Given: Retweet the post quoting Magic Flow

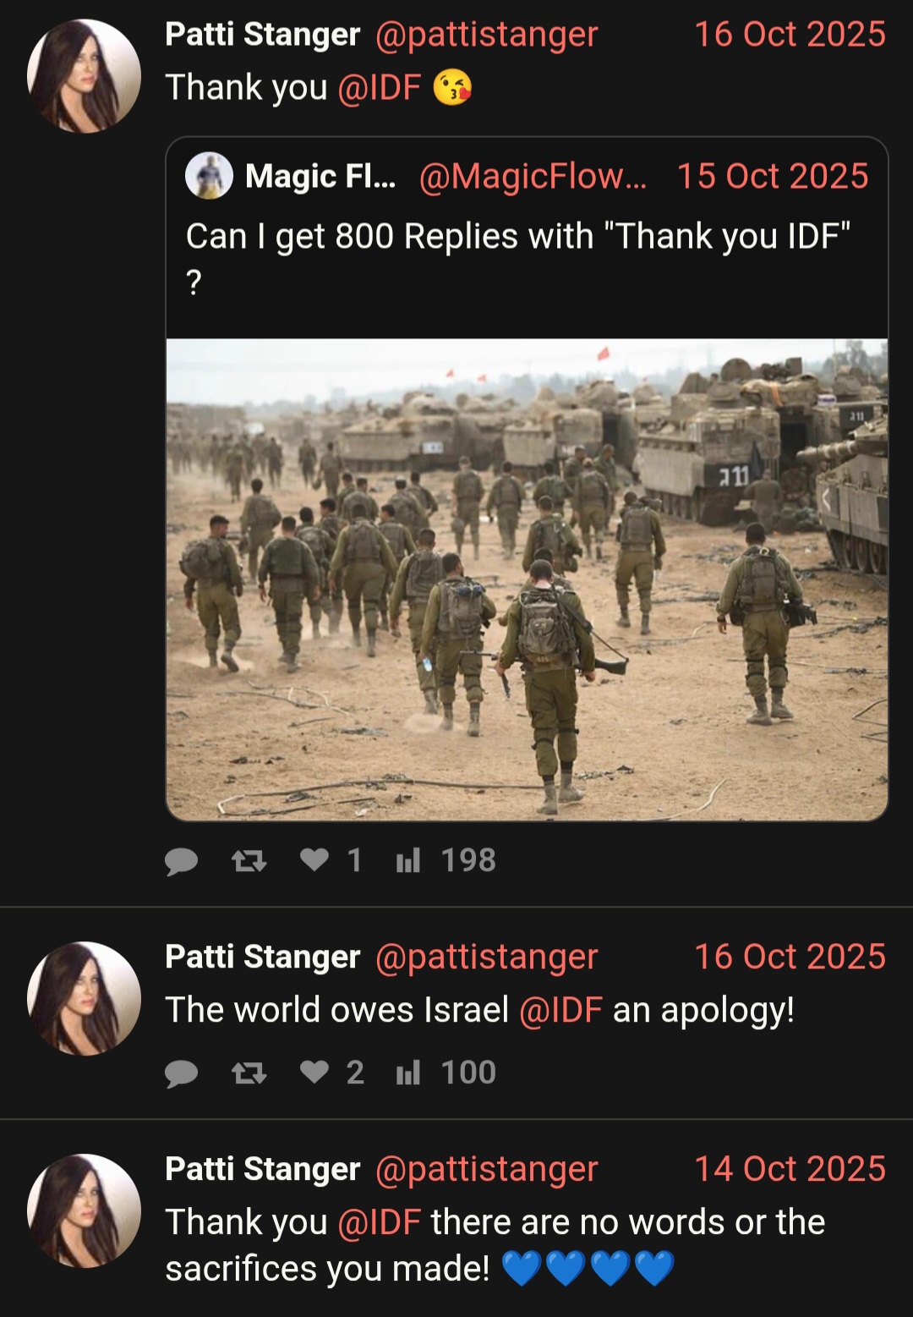Looking at the screenshot, I should point(249,861).
